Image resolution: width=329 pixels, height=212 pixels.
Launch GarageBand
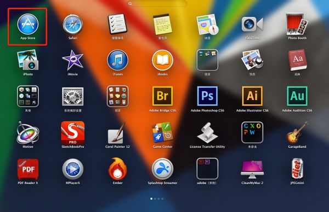(x=297, y=133)
